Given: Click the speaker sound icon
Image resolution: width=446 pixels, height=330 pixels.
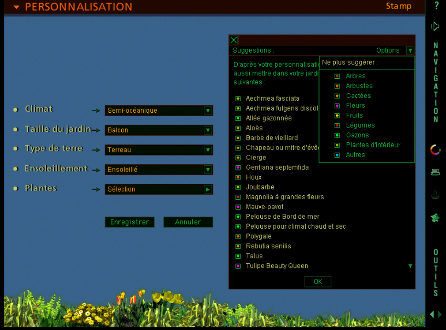Looking at the screenshot, I should (435, 27).
